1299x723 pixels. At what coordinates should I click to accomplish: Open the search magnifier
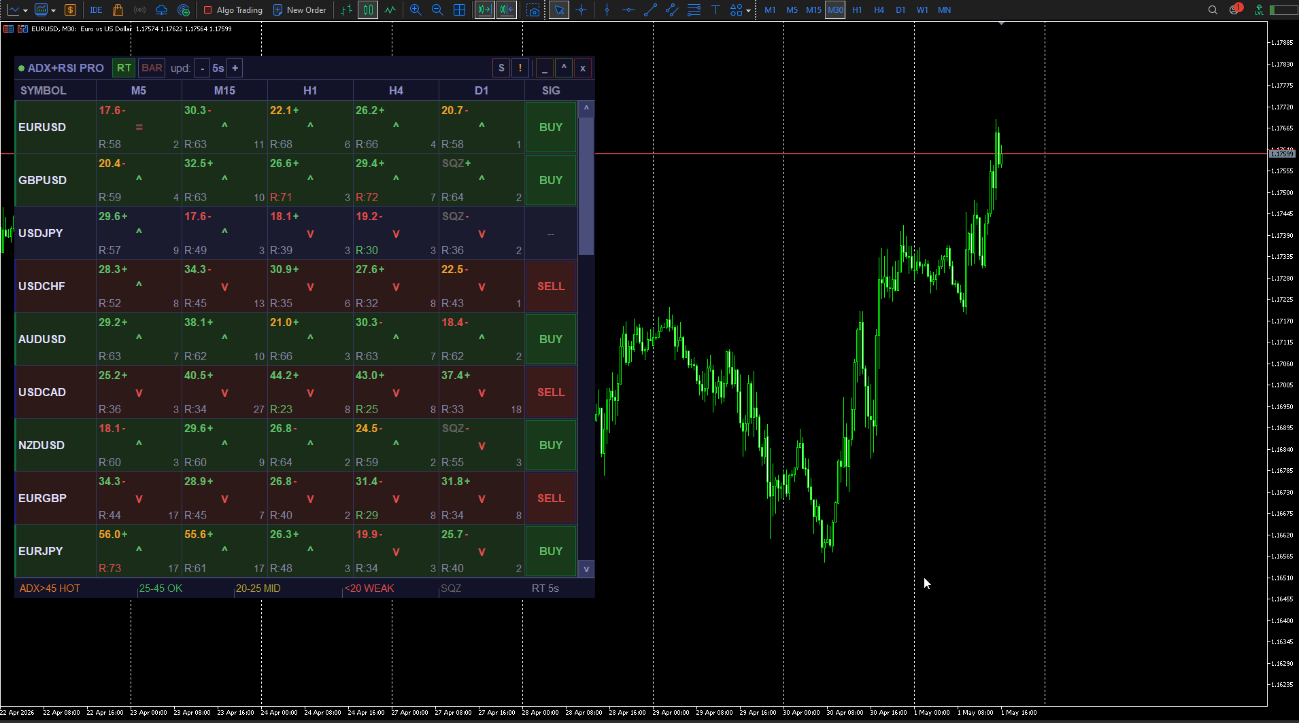point(1213,10)
